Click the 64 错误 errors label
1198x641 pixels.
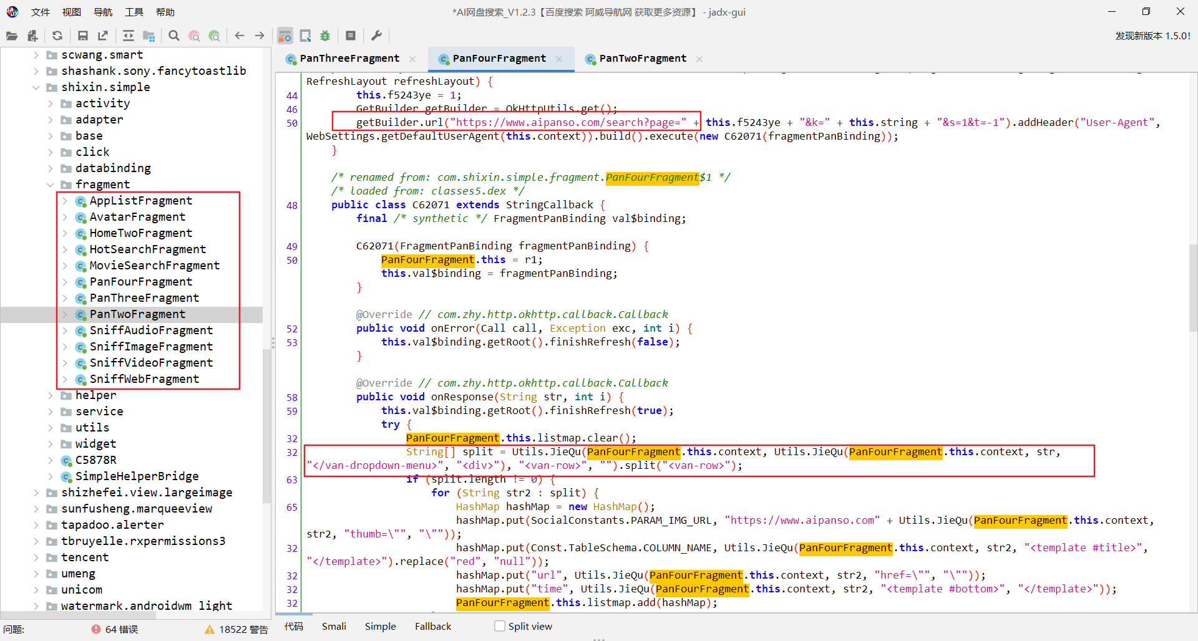click(x=122, y=630)
